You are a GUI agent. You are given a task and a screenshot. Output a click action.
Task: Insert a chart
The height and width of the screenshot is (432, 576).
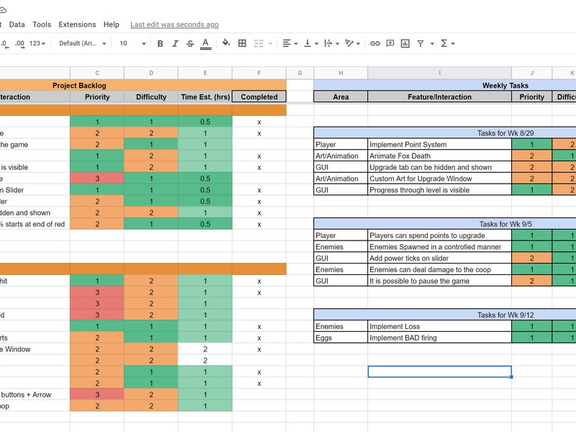point(405,44)
